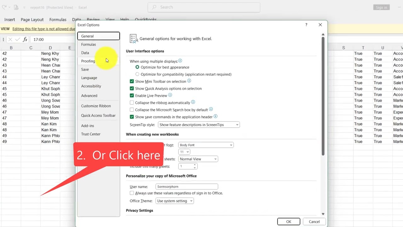Open the Advanced options category
Image resolution: width=403 pixels, height=227 pixels.
[99, 96]
